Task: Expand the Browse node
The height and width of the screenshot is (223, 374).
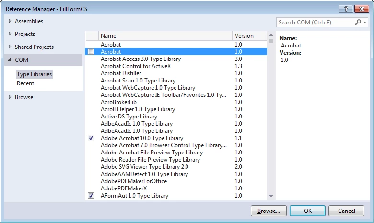Action: [x=10, y=97]
